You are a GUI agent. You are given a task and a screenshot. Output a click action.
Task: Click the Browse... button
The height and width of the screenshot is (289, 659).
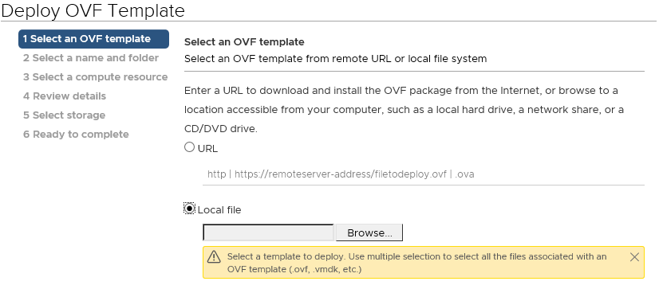coord(369,232)
